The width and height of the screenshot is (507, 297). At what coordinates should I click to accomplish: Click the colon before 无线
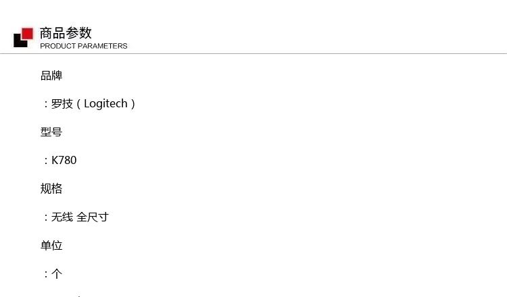(x=46, y=217)
